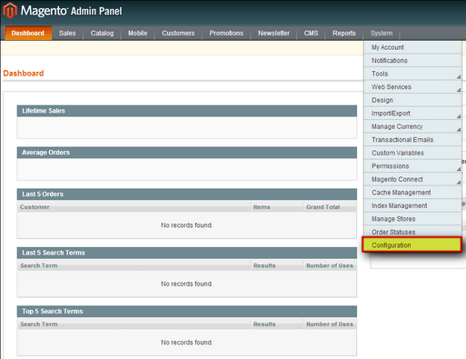Click the Last 5 Orders header

pos(187,194)
